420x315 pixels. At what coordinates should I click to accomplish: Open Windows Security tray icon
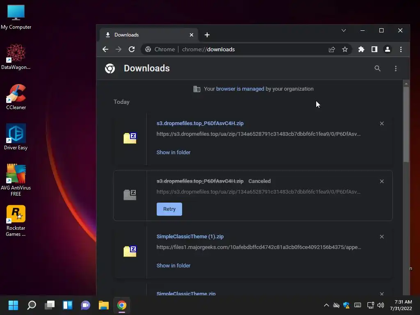346,305
